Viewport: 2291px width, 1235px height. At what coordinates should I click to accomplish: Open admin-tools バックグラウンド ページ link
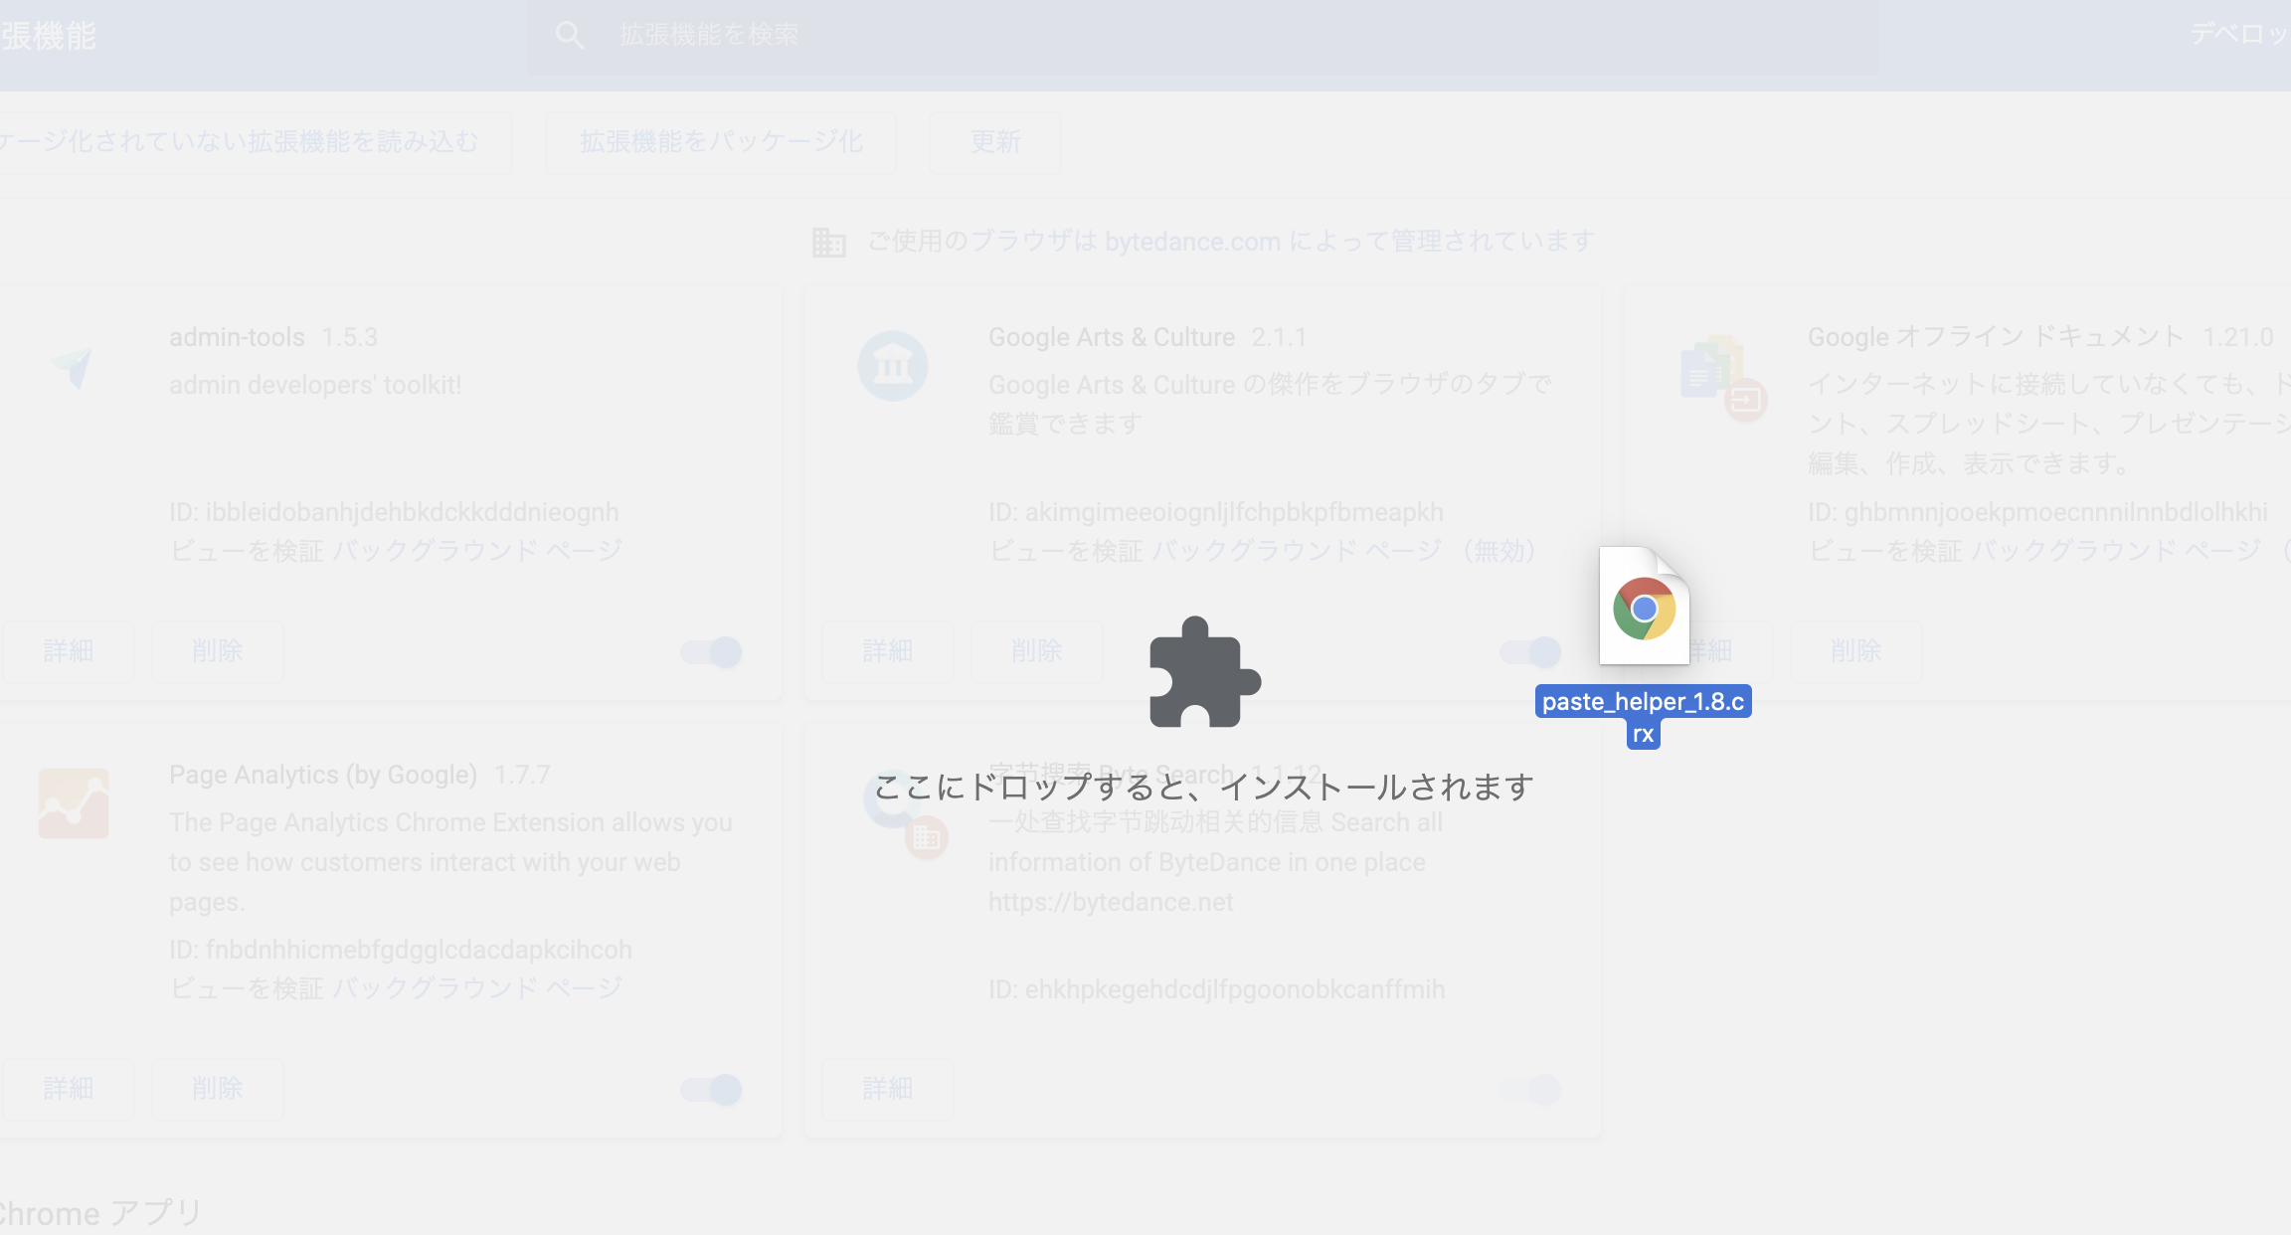click(477, 551)
